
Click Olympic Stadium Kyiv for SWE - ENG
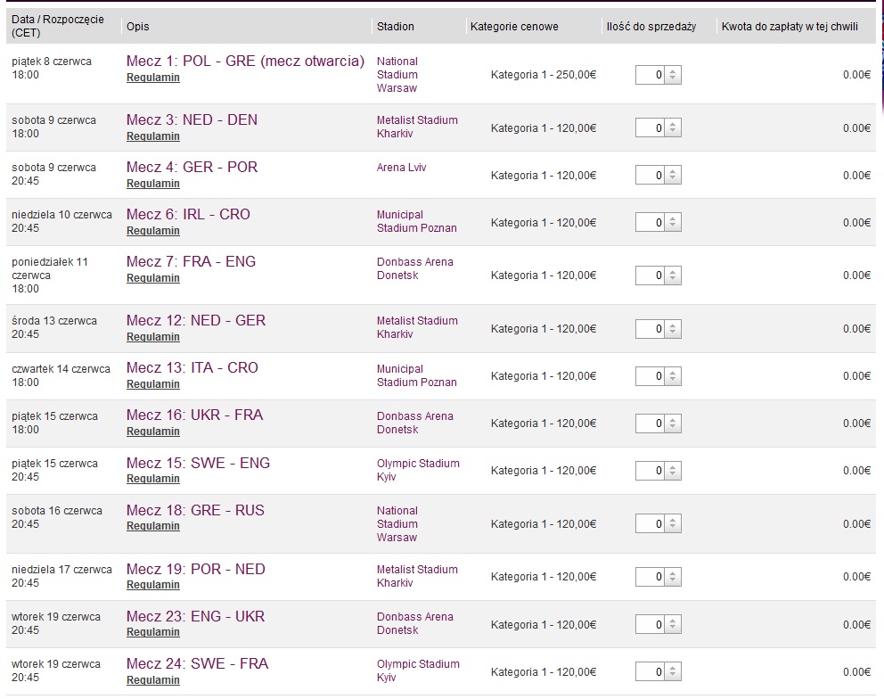click(418, 470)
